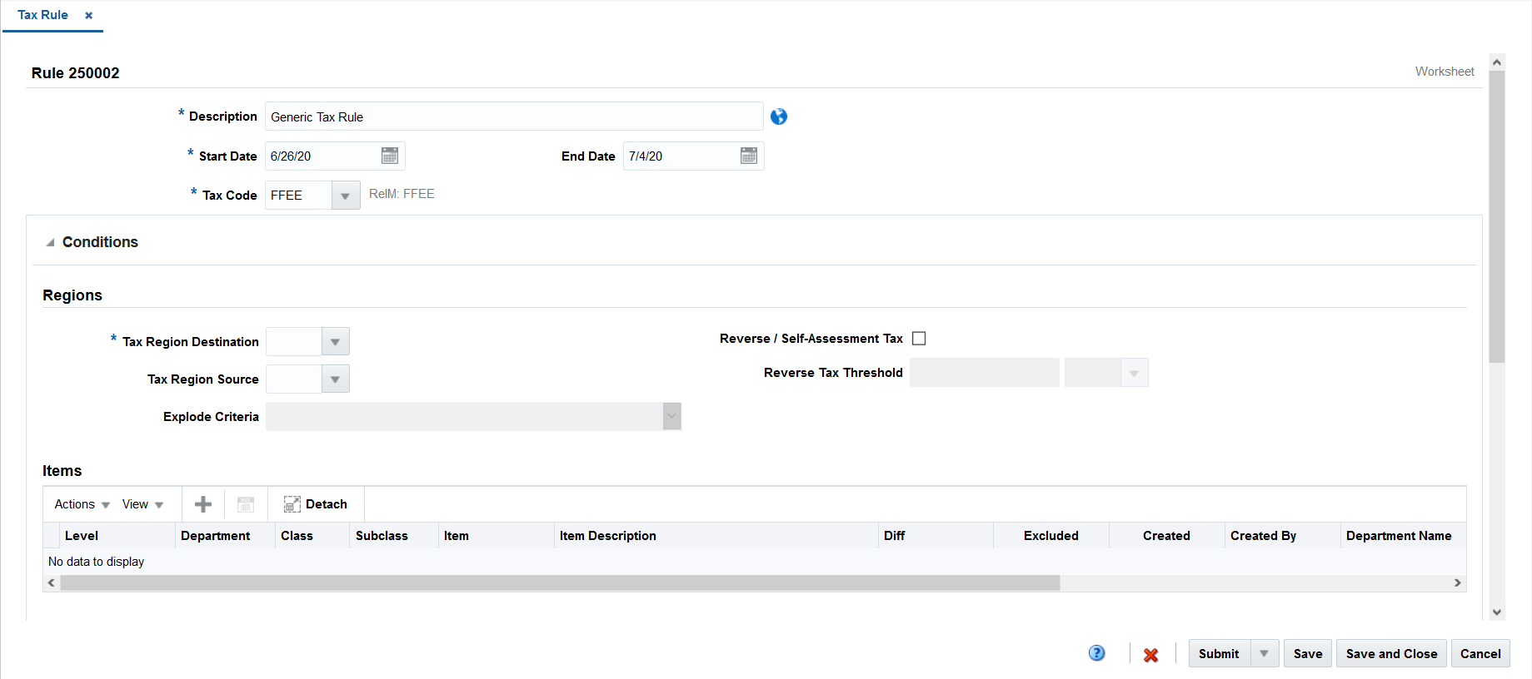Click the Items table scroll left arrow
1532x679 pixels.
(52, 582)
